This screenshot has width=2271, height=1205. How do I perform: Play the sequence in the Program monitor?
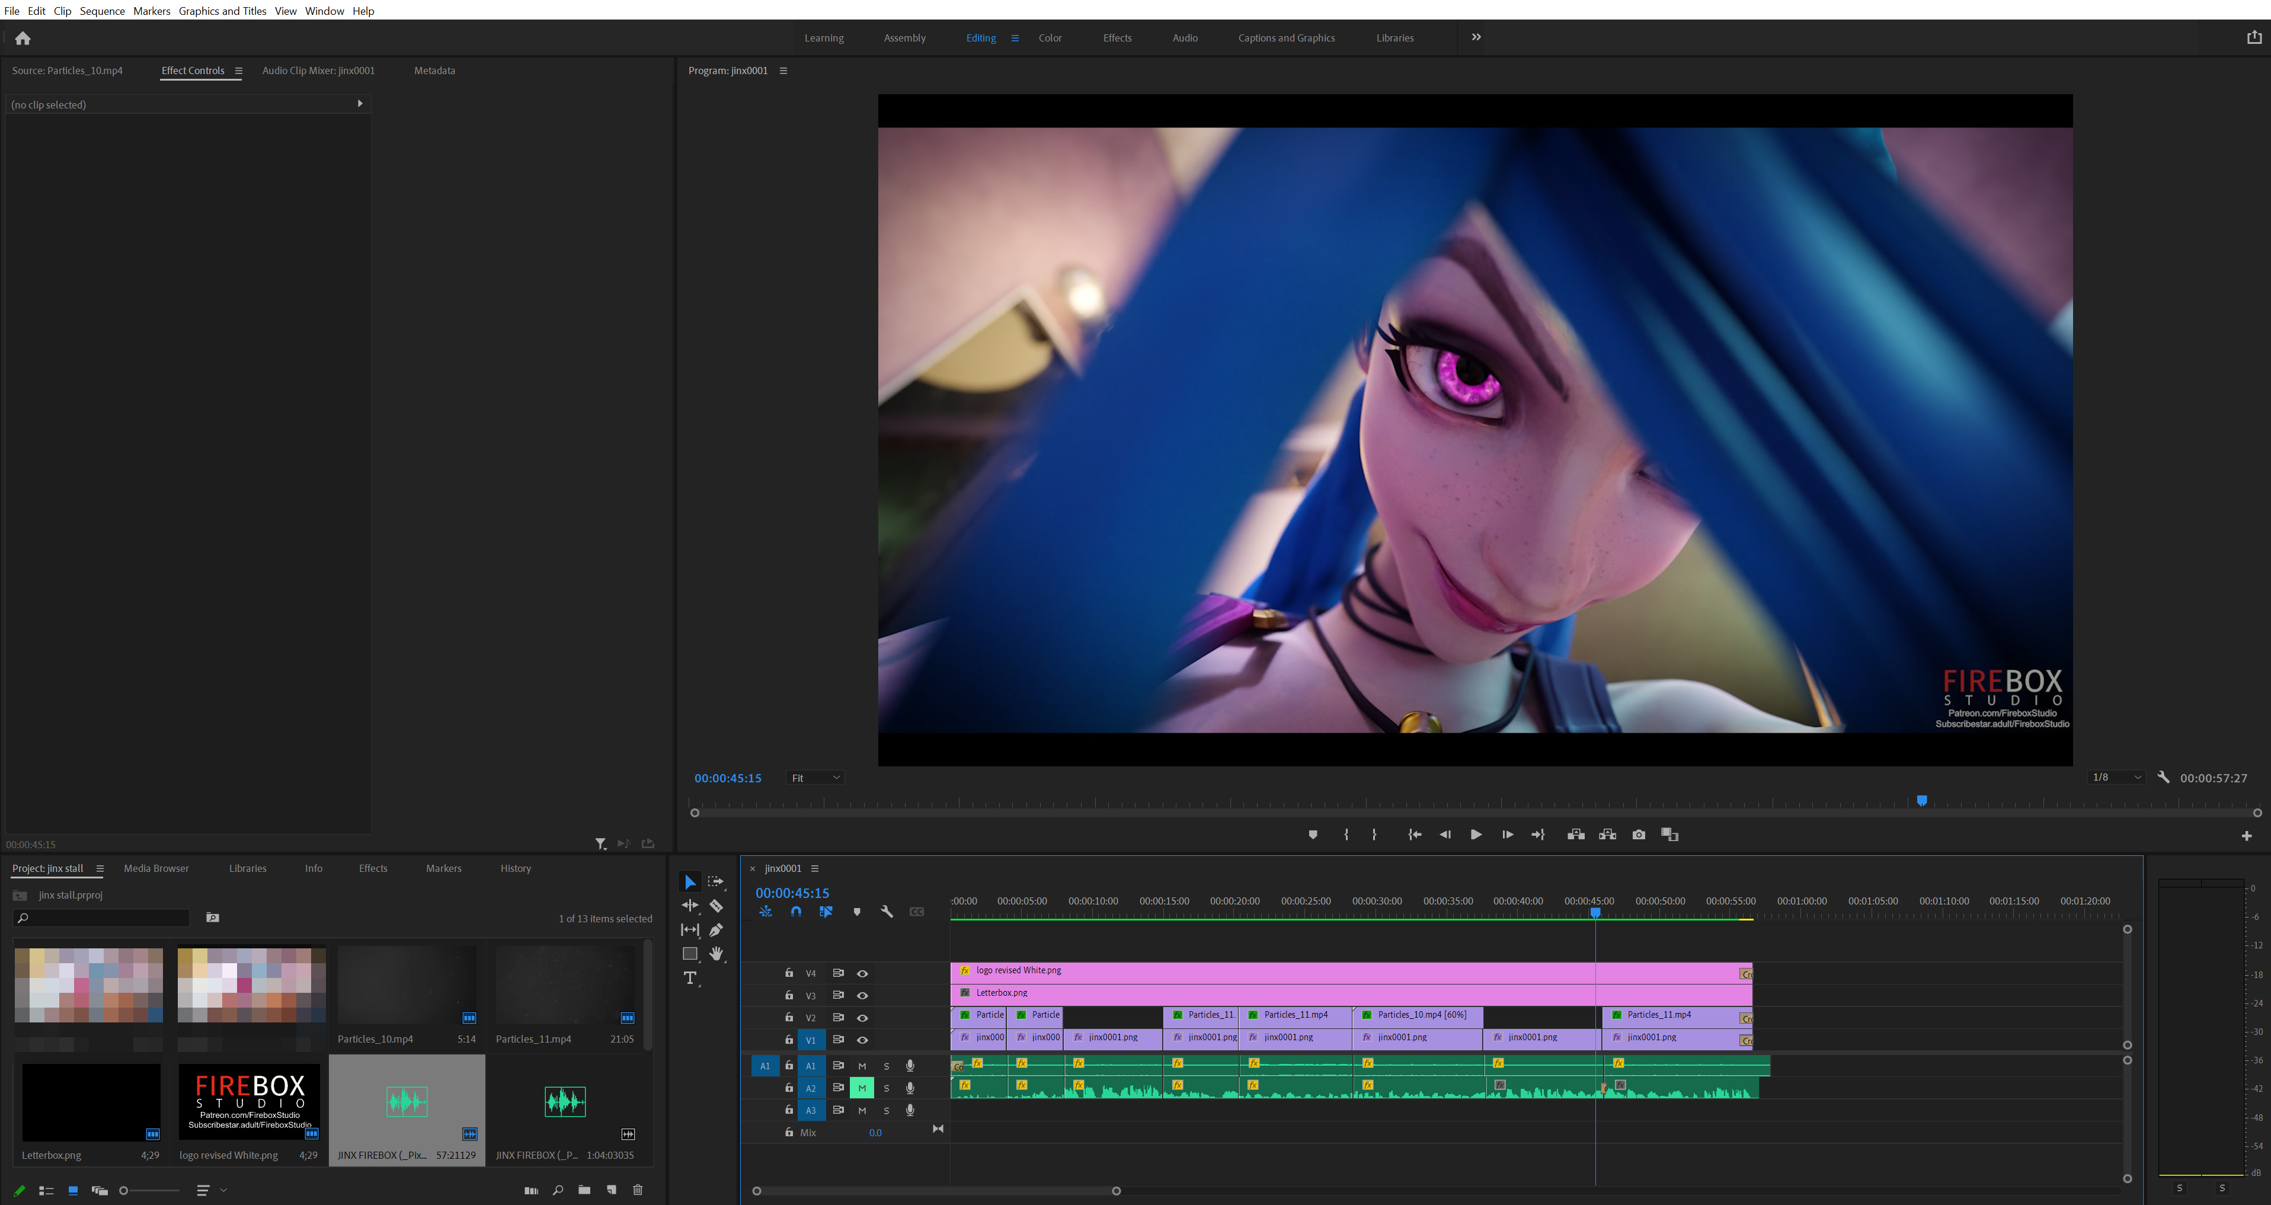coord(1476,835)
